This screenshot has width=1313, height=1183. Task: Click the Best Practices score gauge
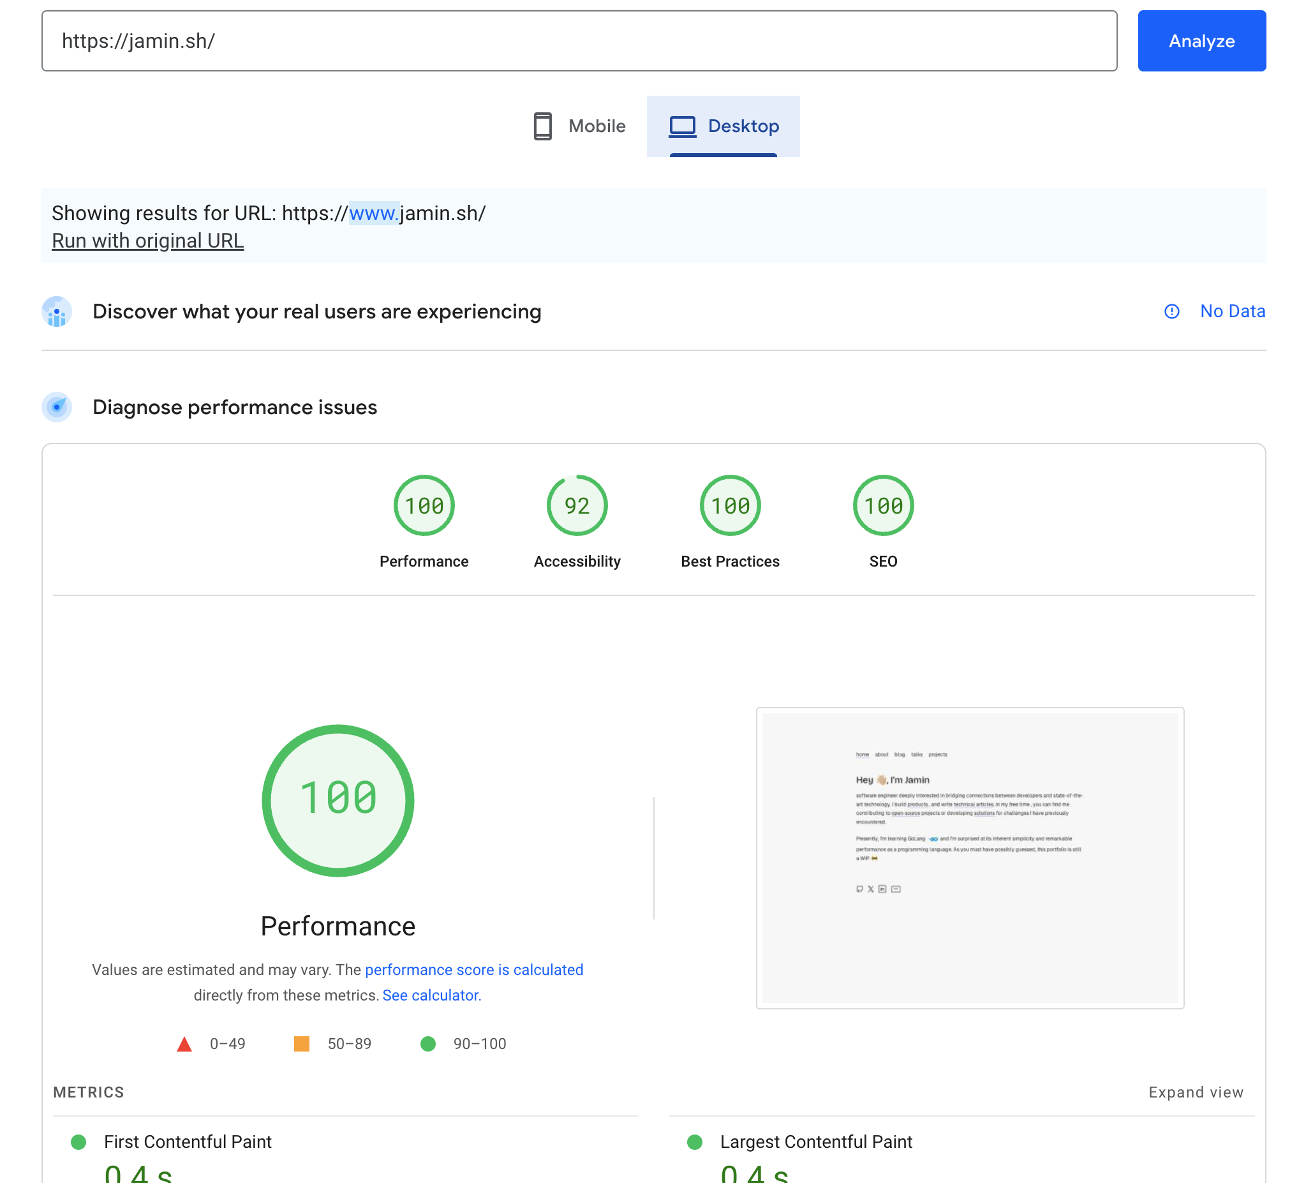click(730, 505)
